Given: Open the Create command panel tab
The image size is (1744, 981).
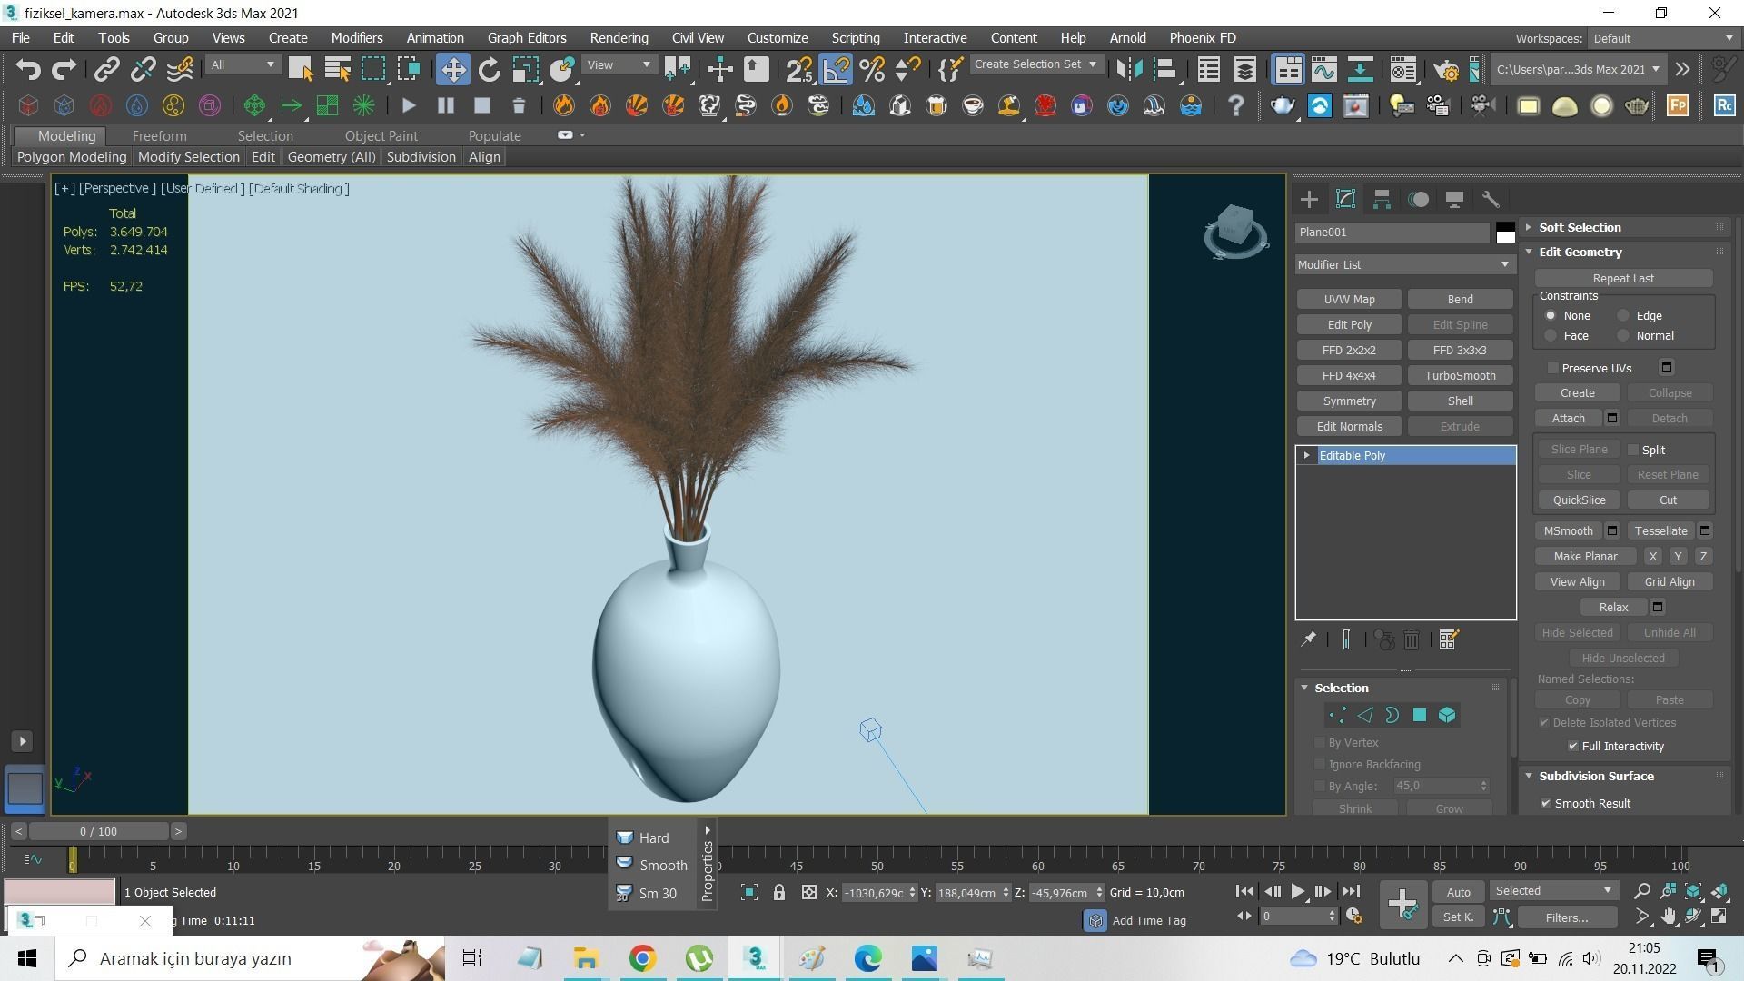Looking at the screenshot, I should point(1309,199).
